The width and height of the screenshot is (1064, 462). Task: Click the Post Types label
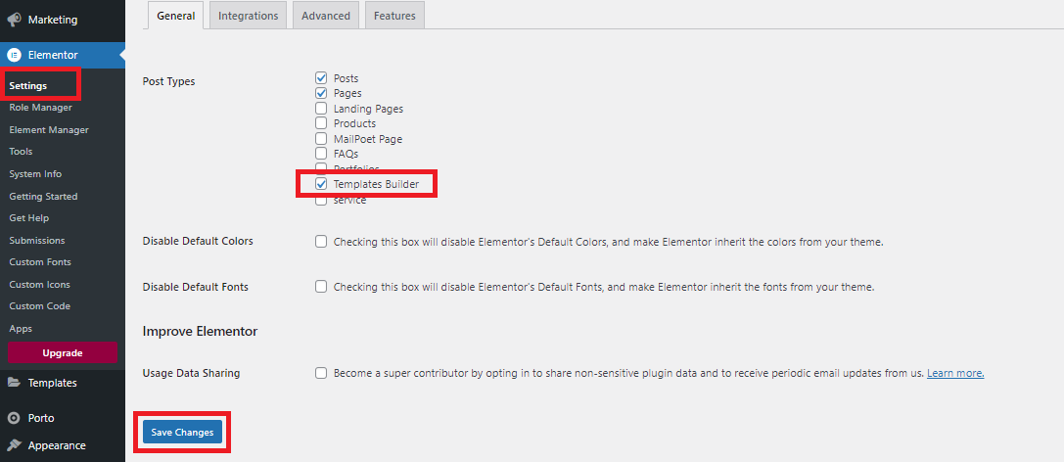pyautogui.click(x=169, y=81)
